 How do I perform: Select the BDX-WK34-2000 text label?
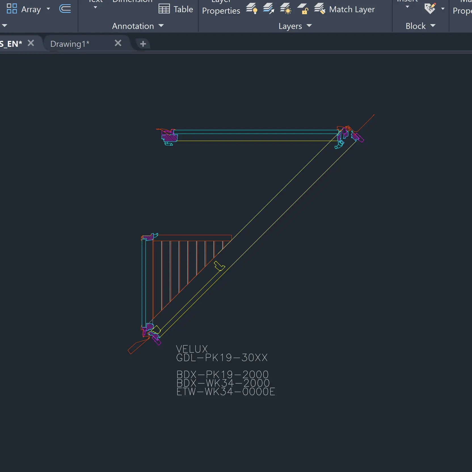click(223, 383)
